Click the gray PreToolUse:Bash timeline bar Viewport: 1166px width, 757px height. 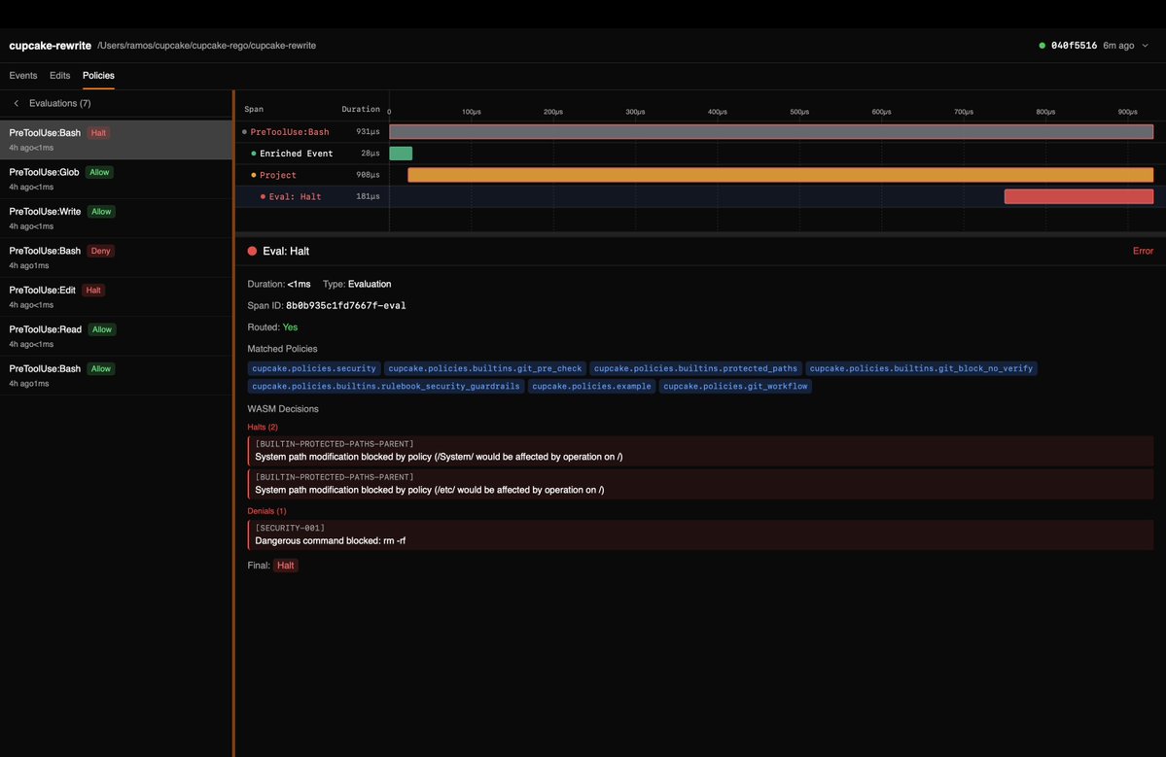point(771,132)
